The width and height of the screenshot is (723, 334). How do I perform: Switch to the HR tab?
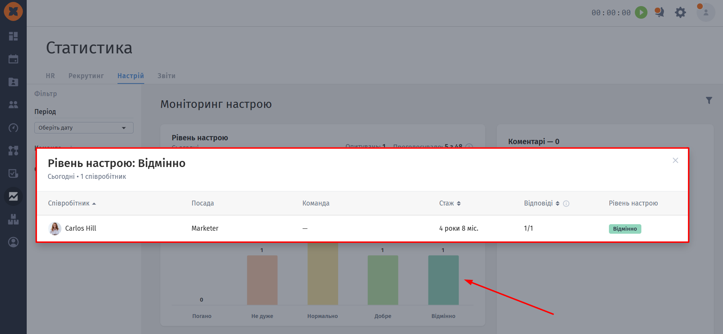(x=50, y=76)
